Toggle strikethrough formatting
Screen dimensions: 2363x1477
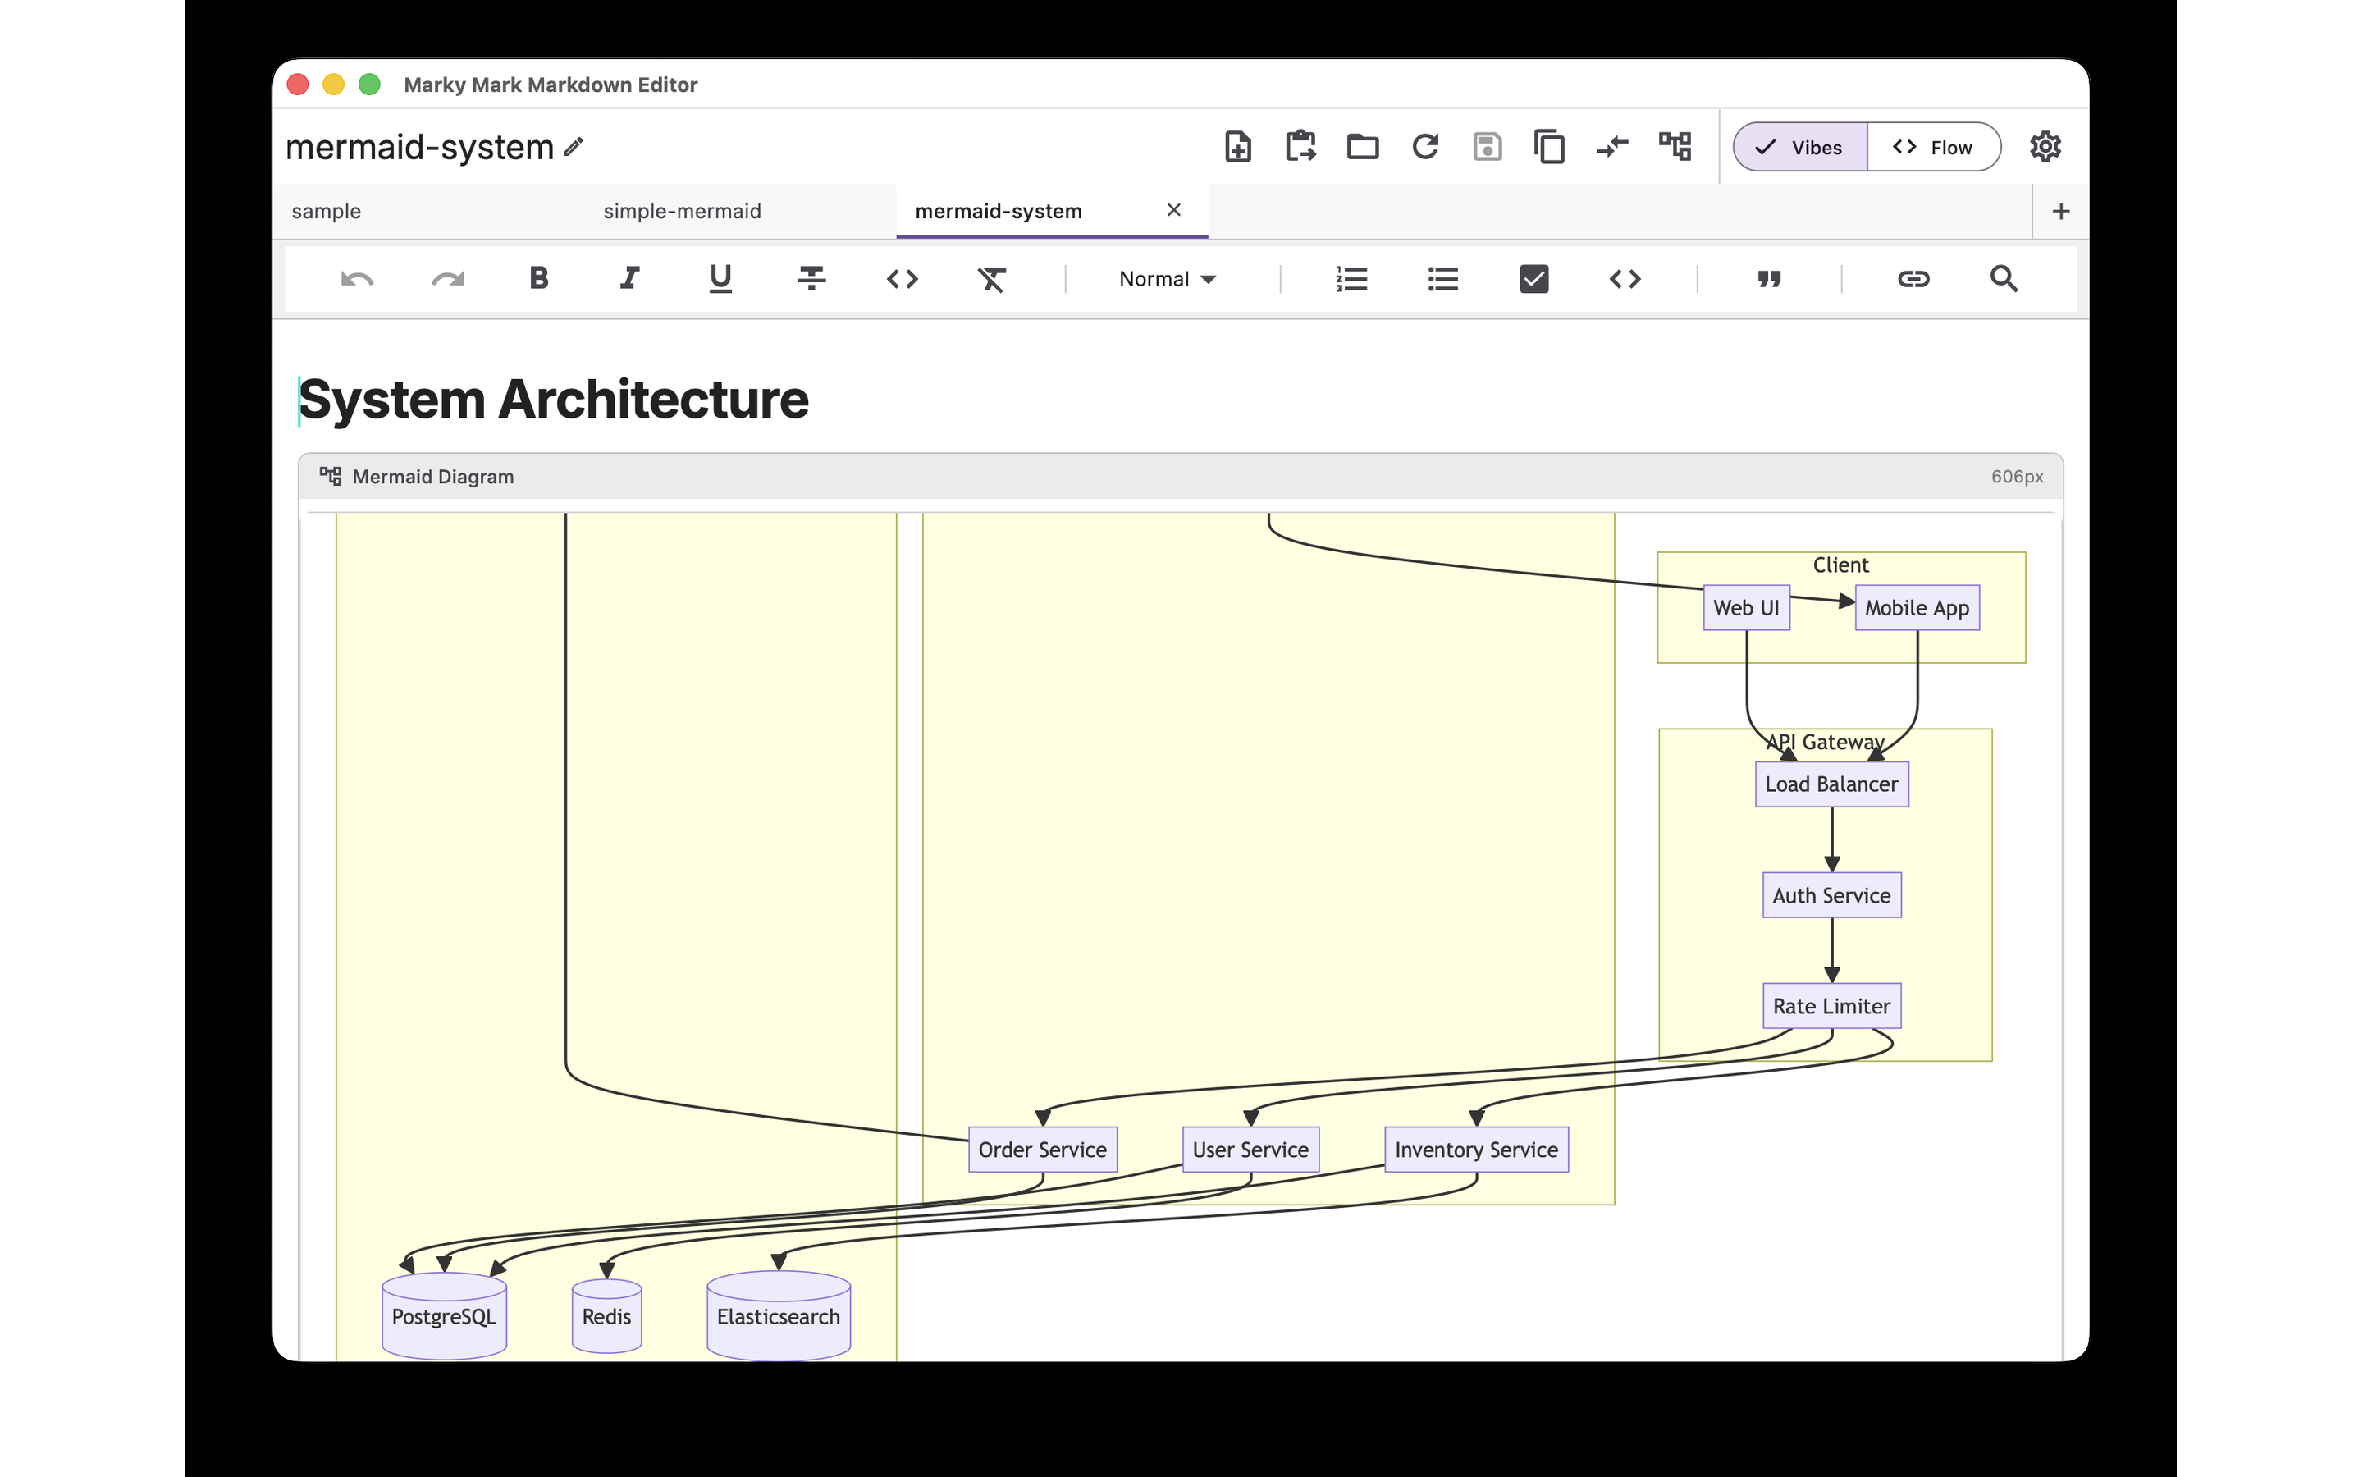(811, 278)
